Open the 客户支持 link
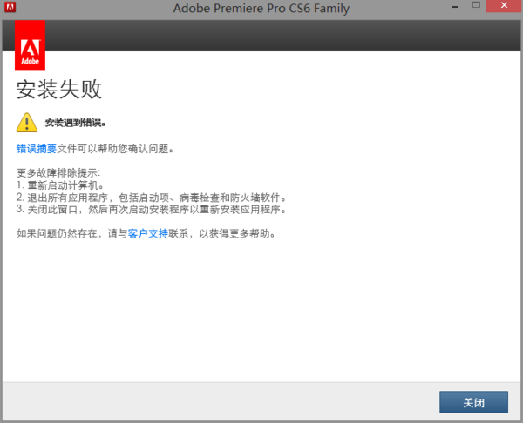The image size is (523, 423). coord(148,233)
